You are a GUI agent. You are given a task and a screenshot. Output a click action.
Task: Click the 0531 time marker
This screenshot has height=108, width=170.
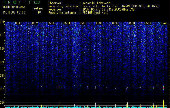(x=18, y=23)
